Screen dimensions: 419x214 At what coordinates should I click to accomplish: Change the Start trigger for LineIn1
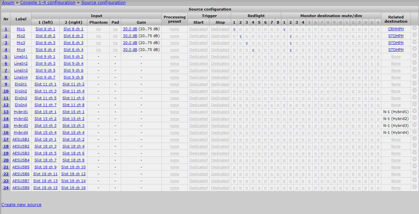tap(198, 57)
